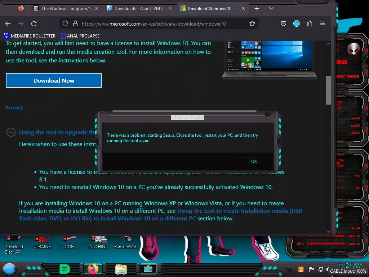Screen dimensions: 369x277
Task: Click the Firefox View icon left of tabs
Action: point(21,8)
